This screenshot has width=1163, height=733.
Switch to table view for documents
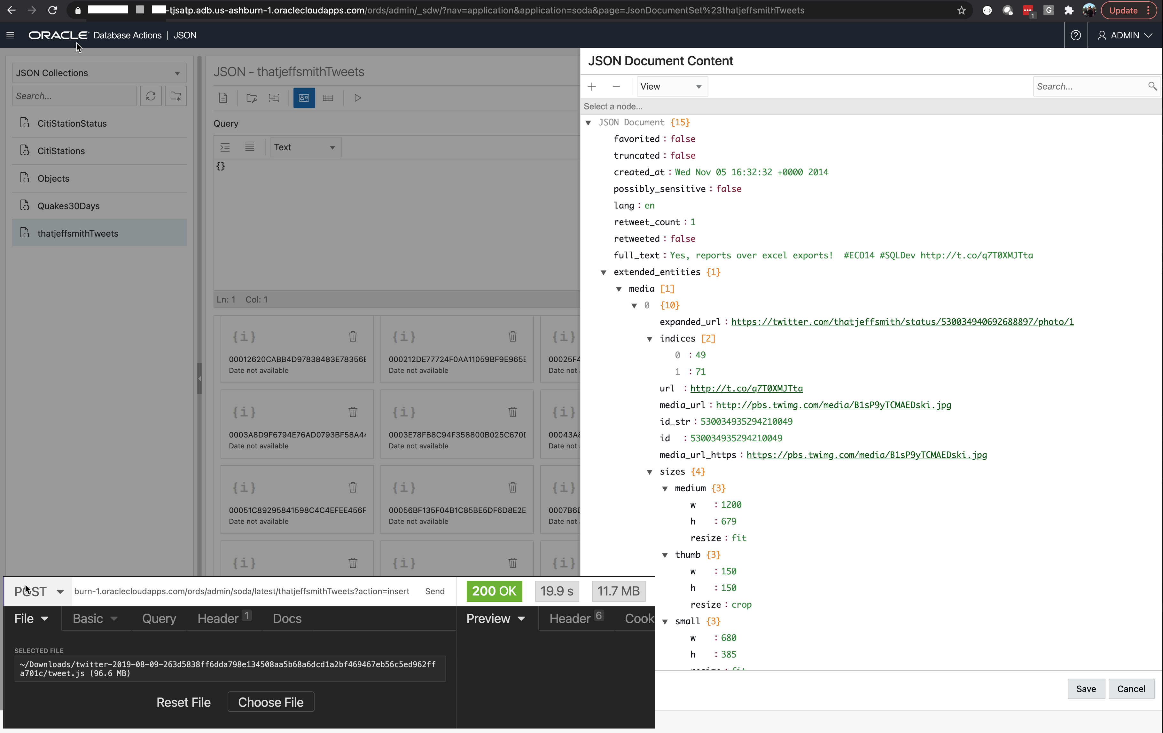coord(328,98)
